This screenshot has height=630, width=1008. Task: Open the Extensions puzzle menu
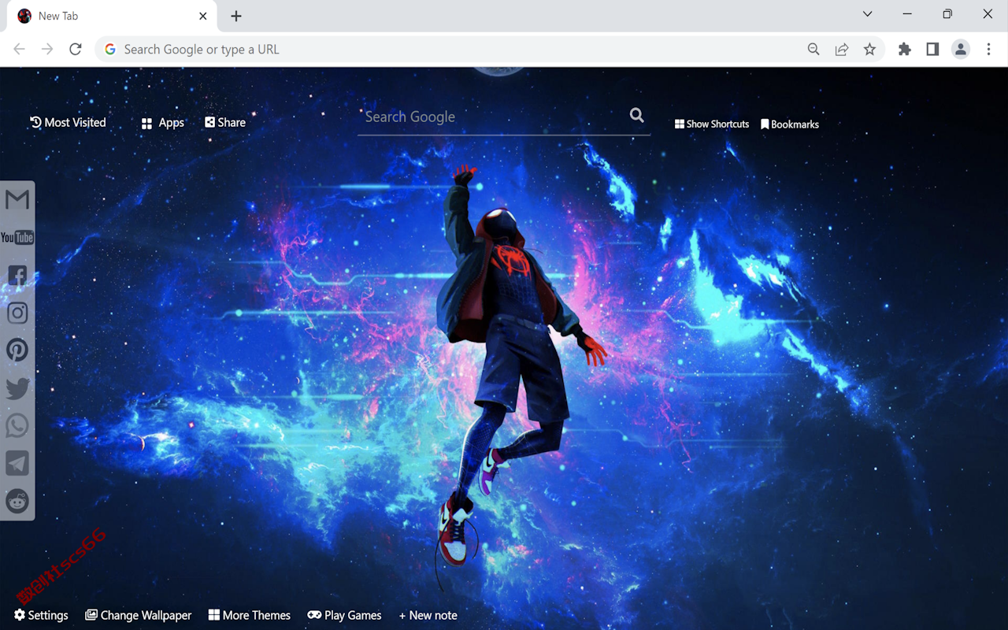(905, 50)
